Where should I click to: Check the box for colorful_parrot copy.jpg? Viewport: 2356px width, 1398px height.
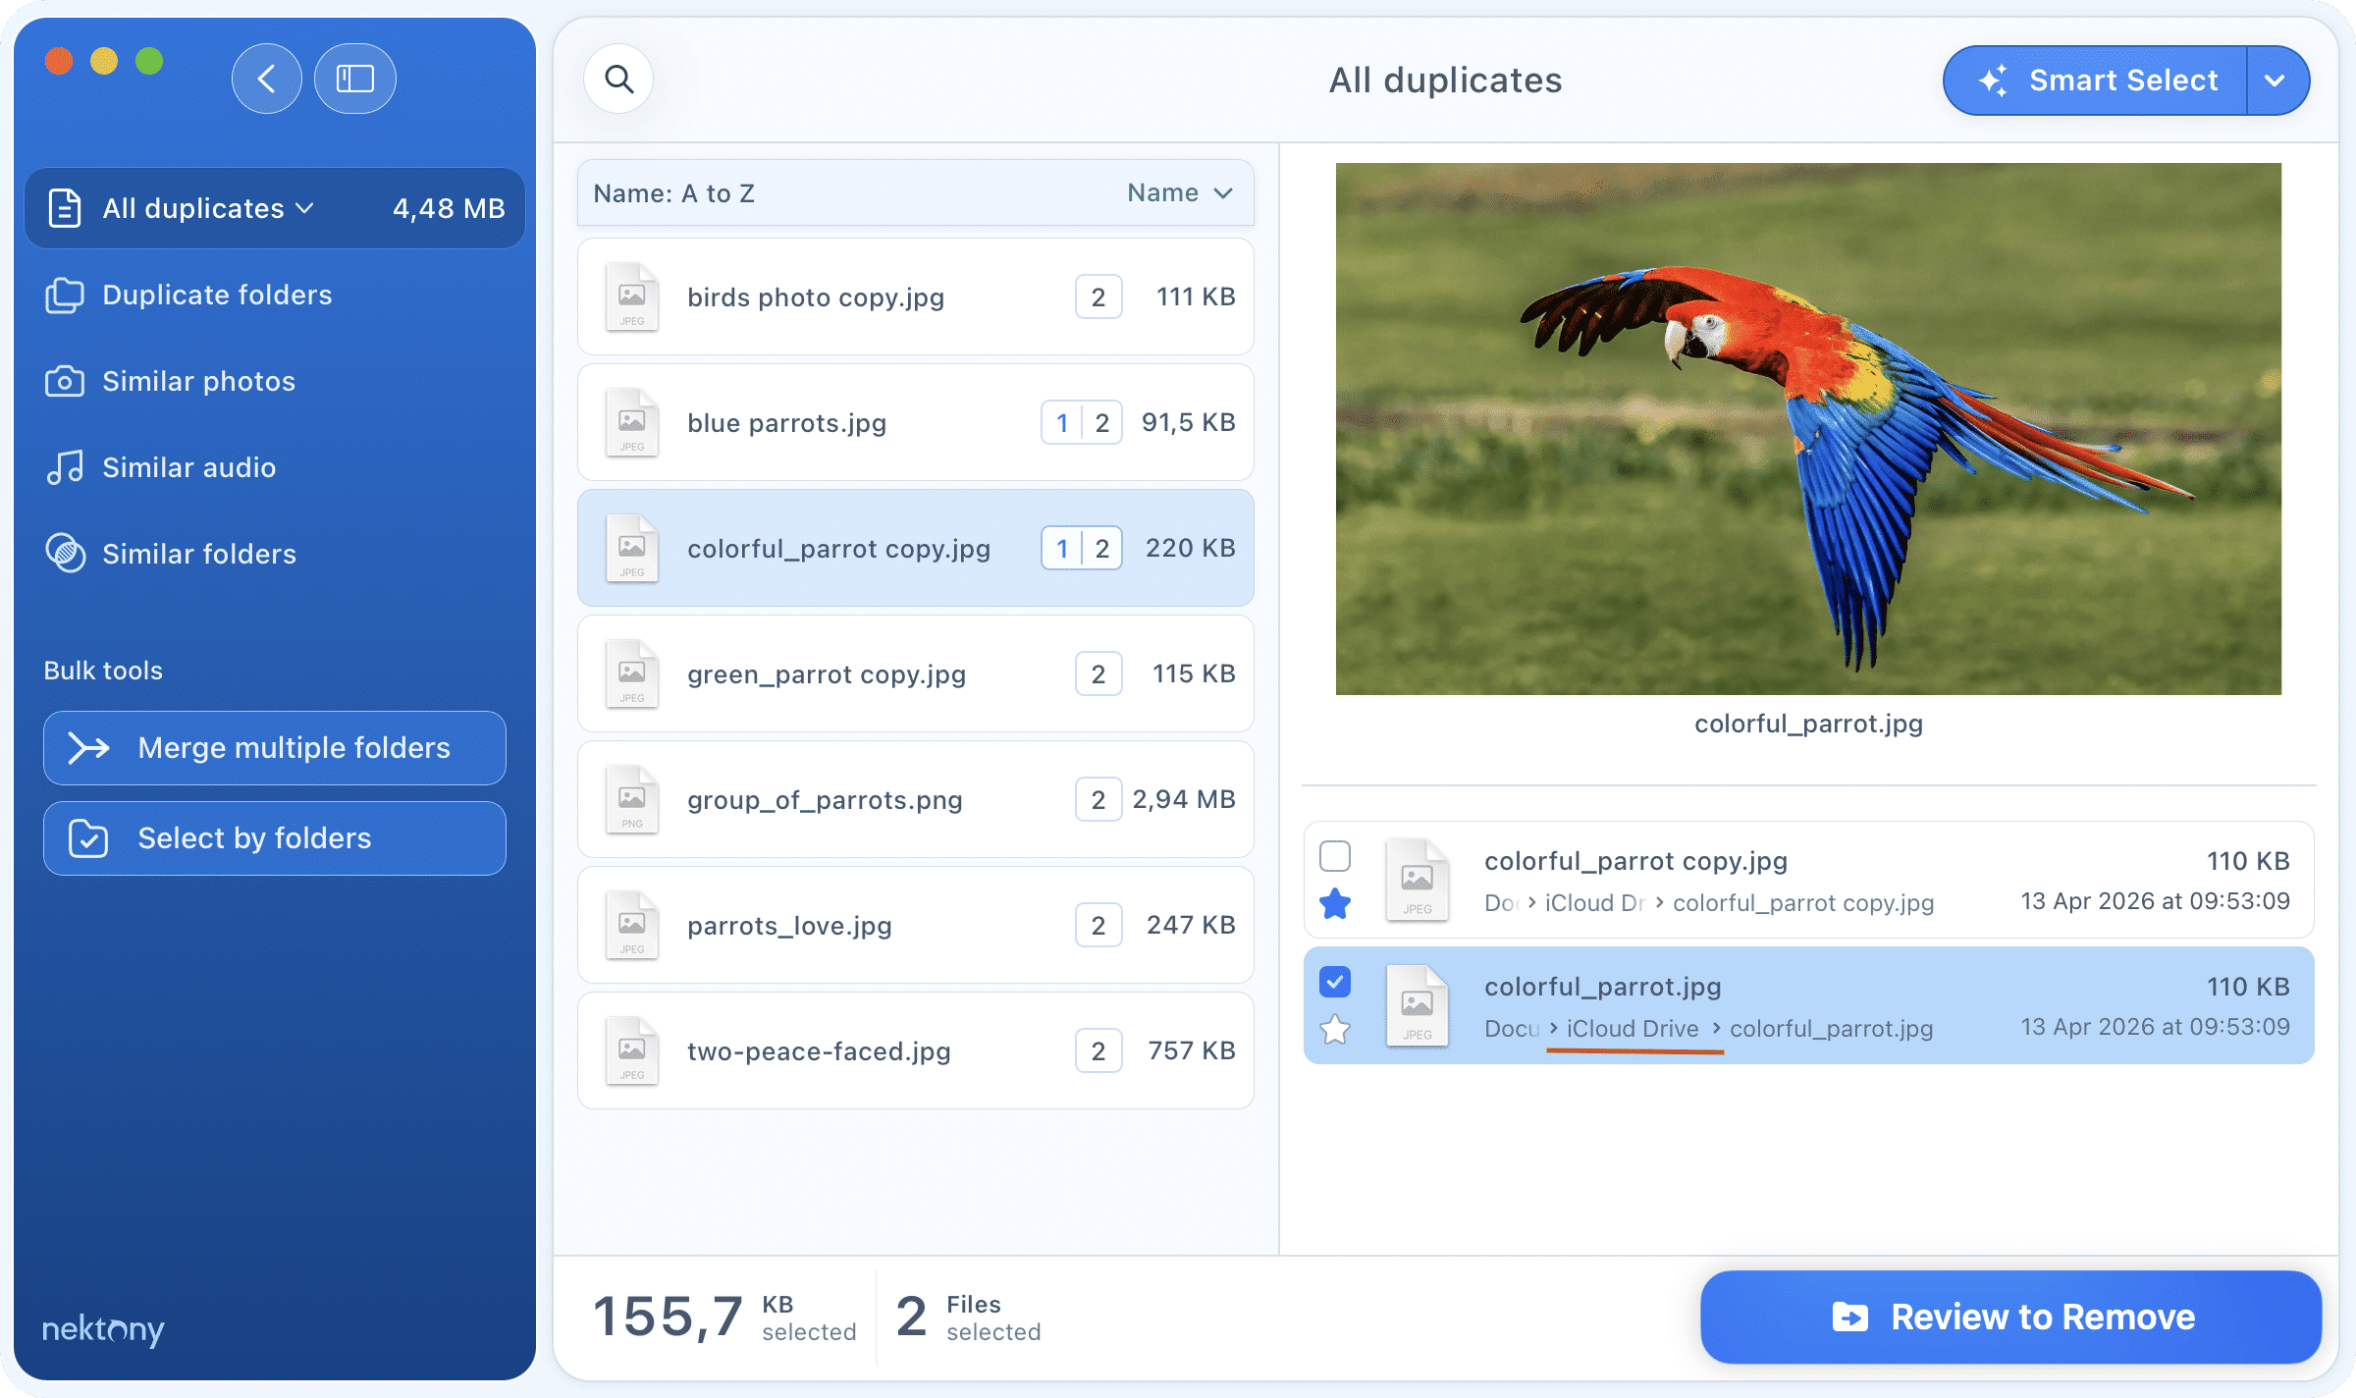coord(1334,856)
